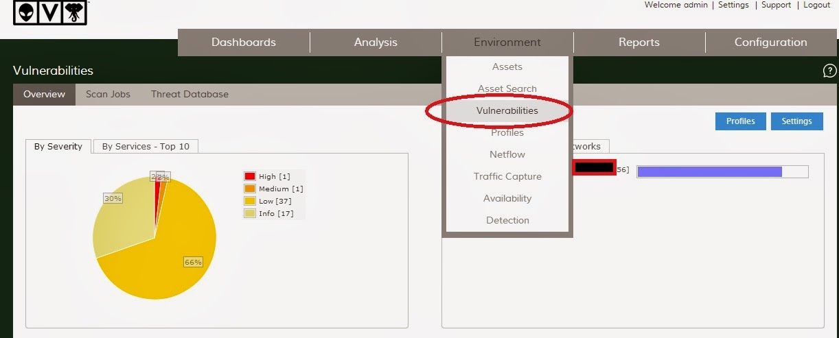Click the orange Medium severity legend swatch
This screenshot has width=839, height=338.
tap(249, 189)
